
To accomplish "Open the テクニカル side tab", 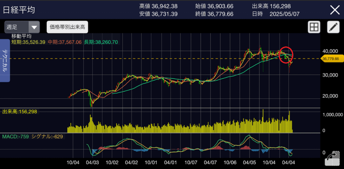I will click(5, 61).
